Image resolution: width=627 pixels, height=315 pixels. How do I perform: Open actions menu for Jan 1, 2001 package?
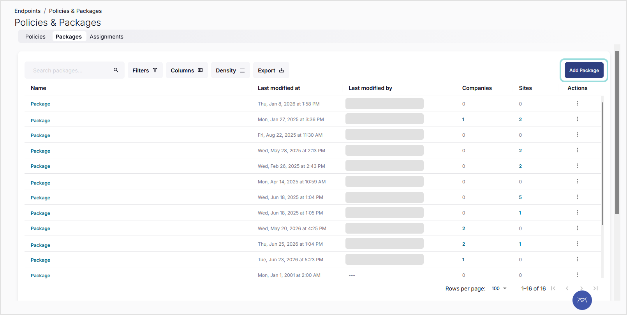click(x=577, y=275)
